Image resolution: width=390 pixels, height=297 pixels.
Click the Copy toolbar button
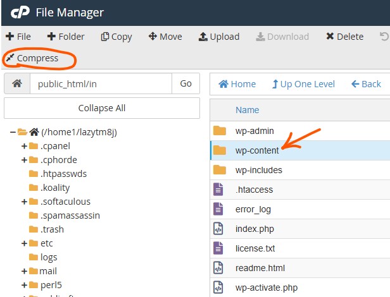pos(116,37)
